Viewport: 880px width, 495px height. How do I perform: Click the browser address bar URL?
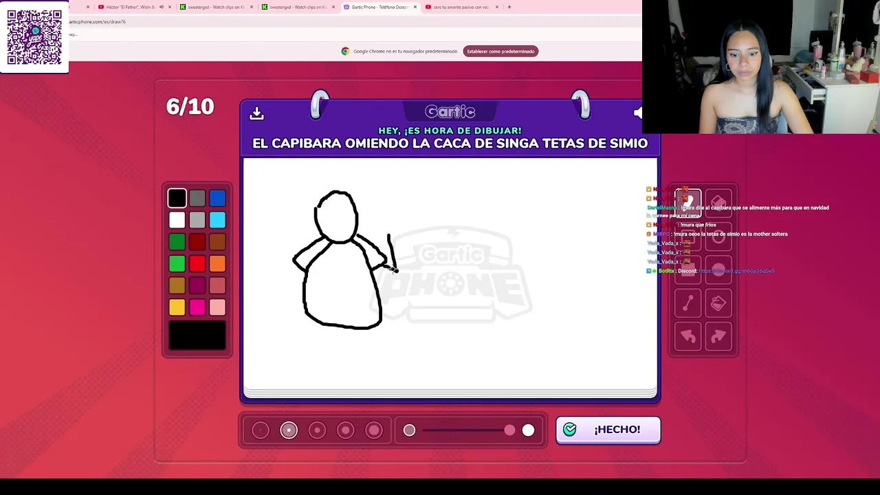pos(98,21)
